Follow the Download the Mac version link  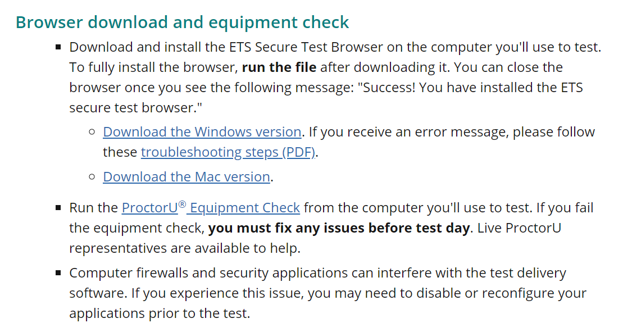(186, 176)
